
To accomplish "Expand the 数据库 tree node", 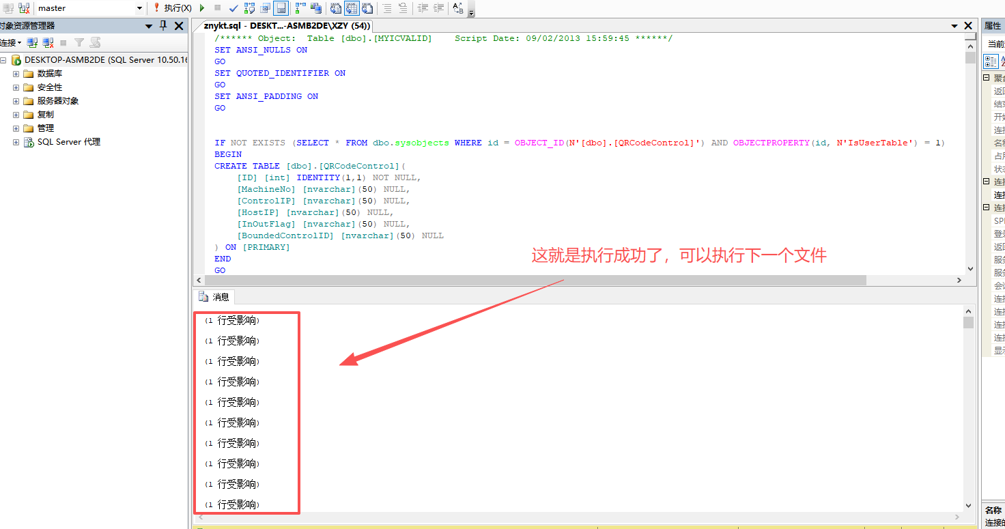I will point(16,74).
